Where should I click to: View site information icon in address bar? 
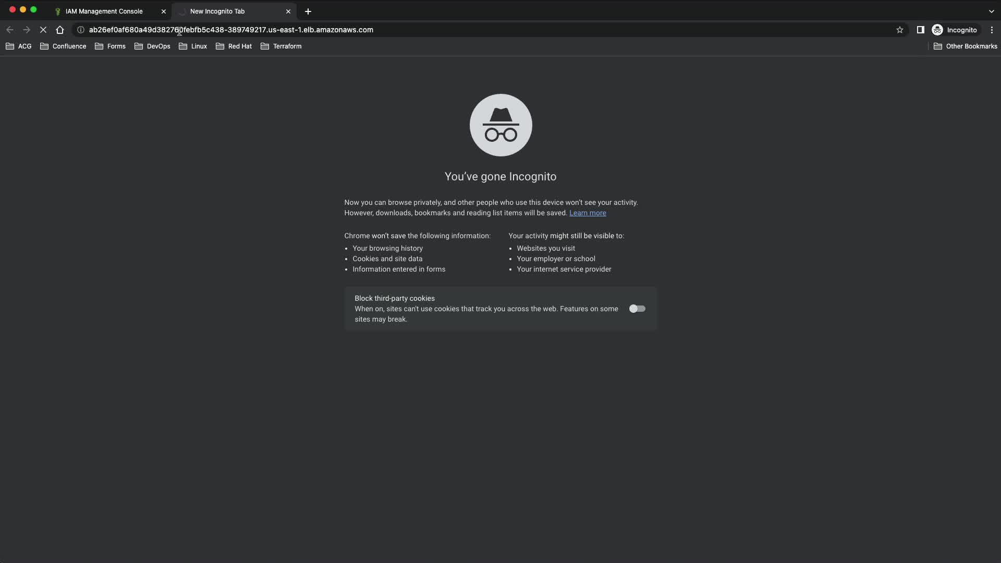point(81,30)
